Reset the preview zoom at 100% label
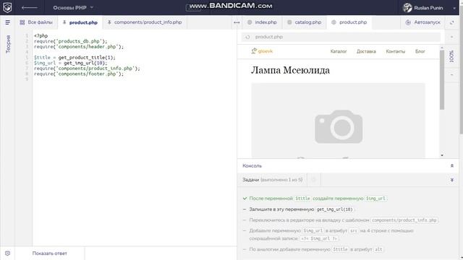Screen dimensions: 463x260 [451, 56]
